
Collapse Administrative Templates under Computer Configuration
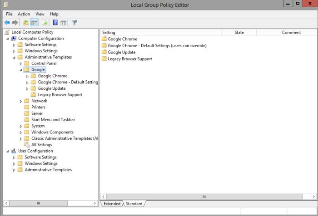click(14, 57)
